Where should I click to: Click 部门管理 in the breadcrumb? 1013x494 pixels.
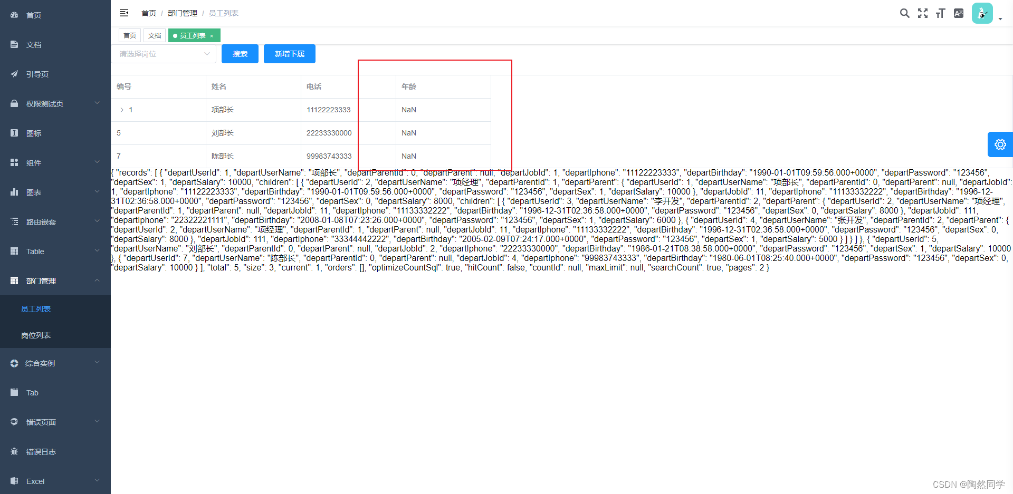point(183,13)
